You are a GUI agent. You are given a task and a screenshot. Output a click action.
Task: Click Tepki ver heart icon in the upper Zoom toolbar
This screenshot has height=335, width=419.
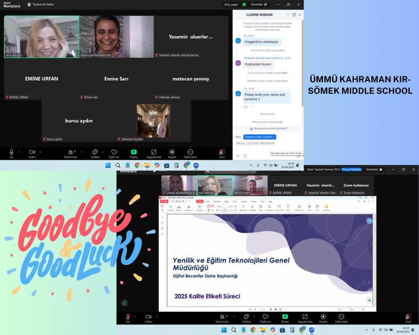(x=114, y=152)
